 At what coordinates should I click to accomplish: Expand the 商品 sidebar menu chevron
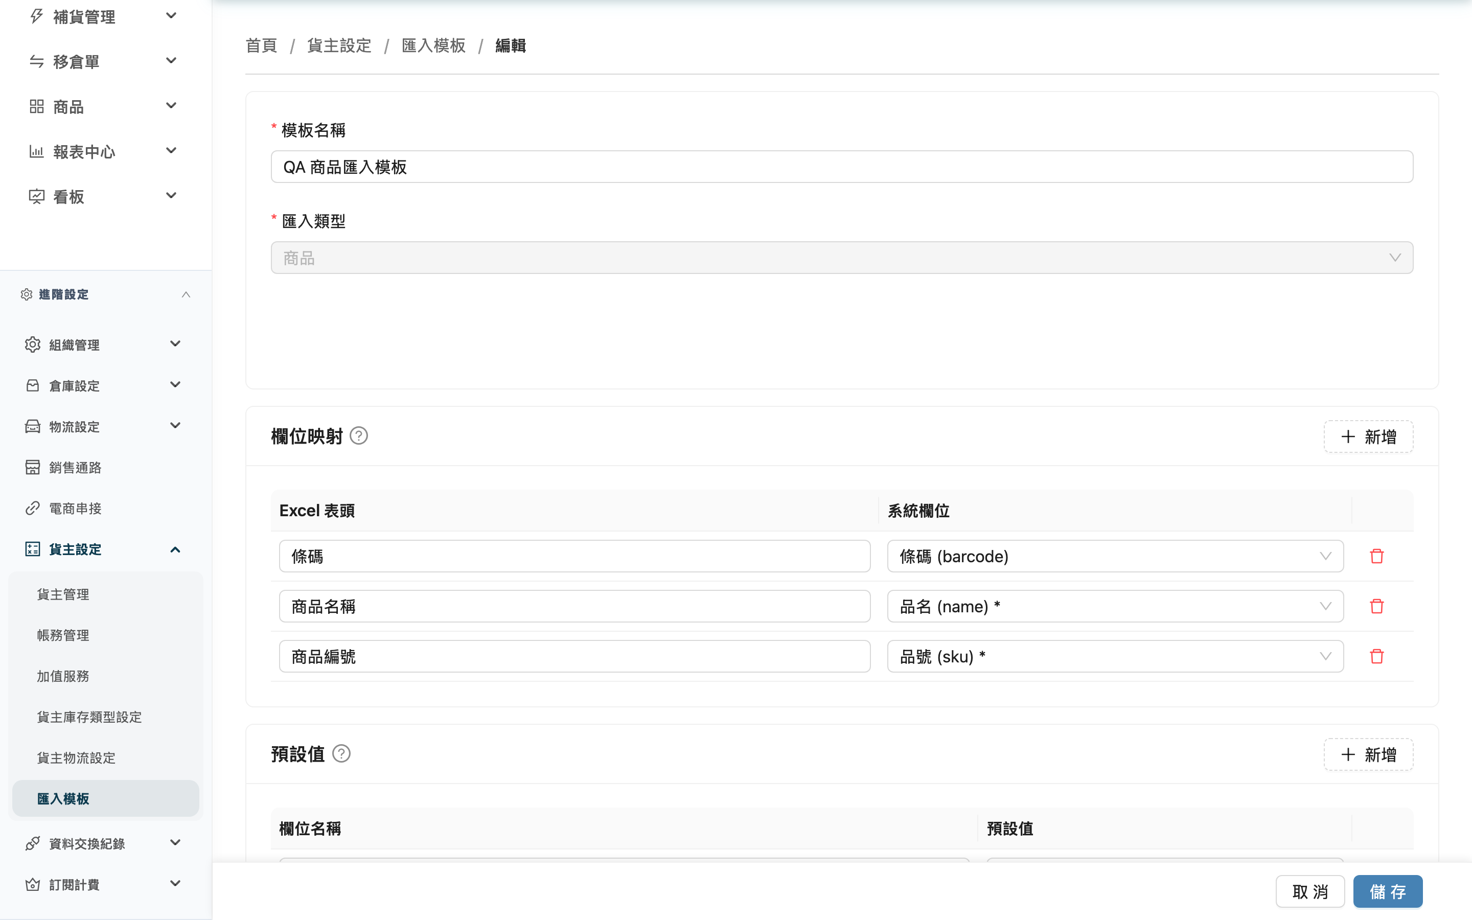(x=172, y=106)
